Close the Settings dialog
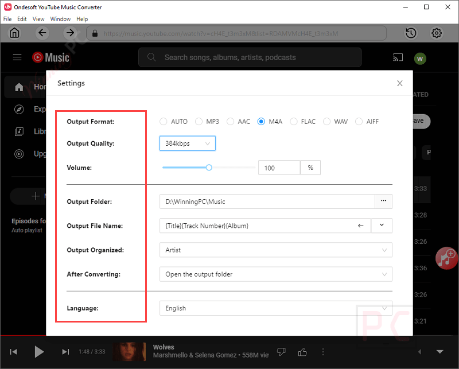The width and height of the screenshot is (459, 369). click(399, 83)
